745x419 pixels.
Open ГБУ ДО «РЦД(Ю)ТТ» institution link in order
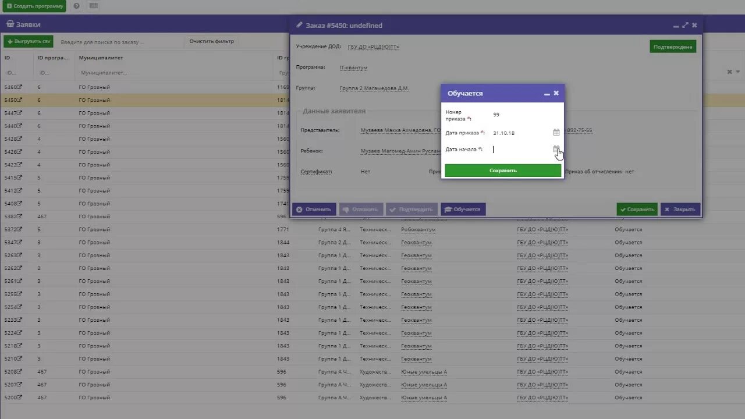coord(373,47)
